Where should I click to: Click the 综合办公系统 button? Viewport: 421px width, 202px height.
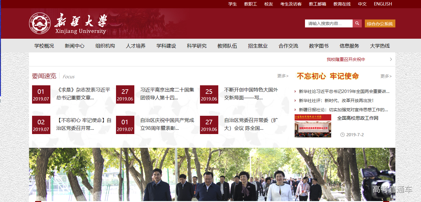click(380, 23)
